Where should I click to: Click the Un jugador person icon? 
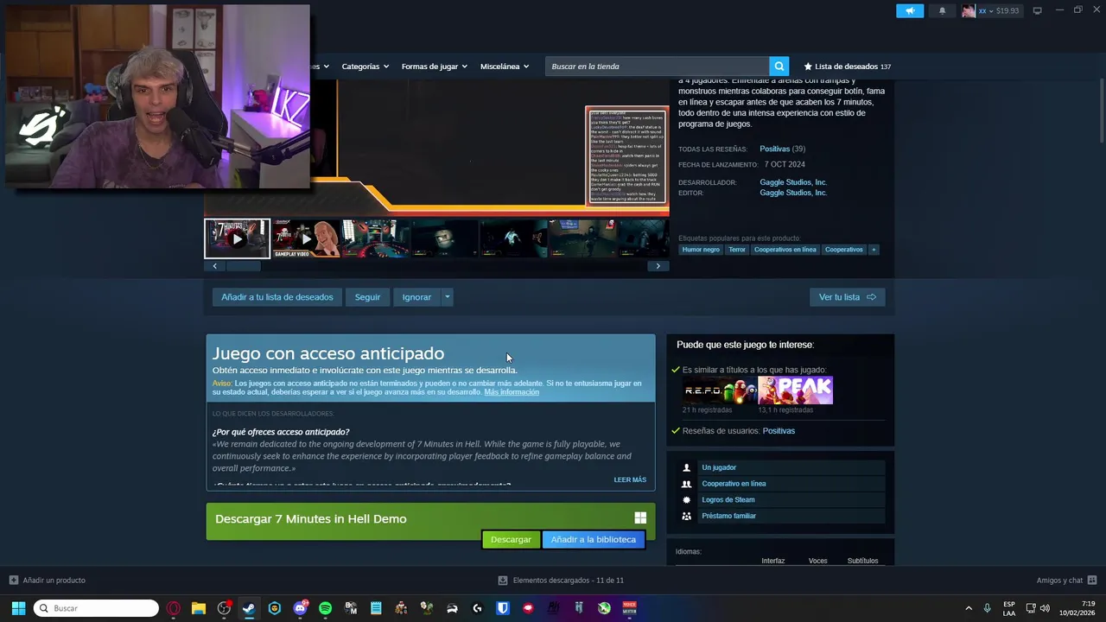(687, 467)
